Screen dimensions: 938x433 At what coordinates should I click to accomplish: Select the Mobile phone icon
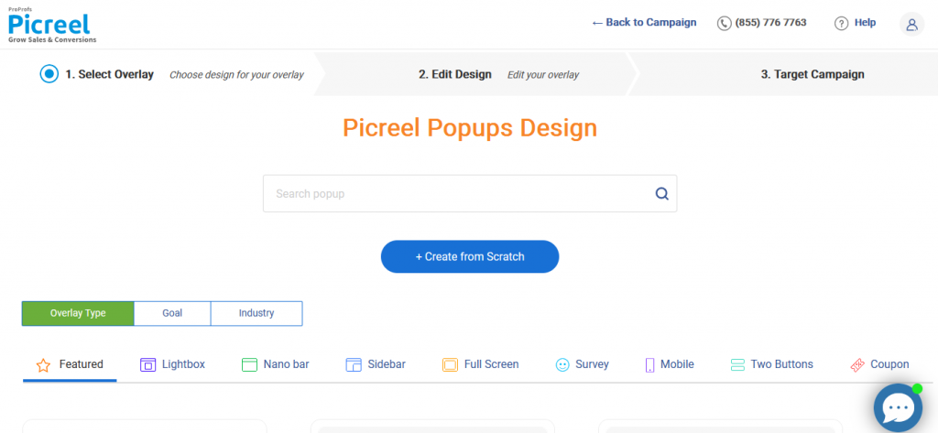(x=649, y=365)
